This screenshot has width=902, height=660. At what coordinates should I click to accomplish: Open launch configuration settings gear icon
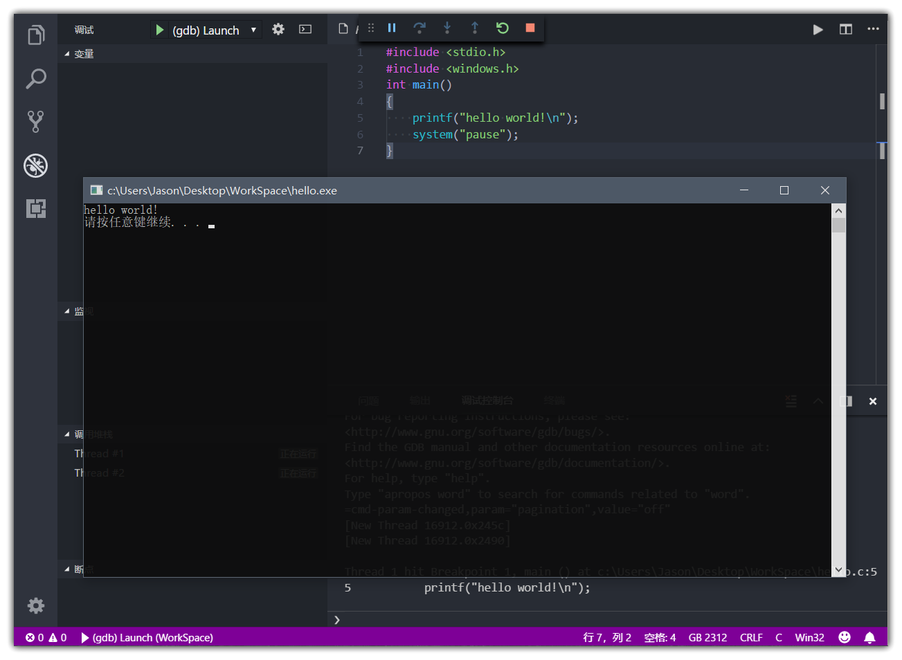point(278,29)
